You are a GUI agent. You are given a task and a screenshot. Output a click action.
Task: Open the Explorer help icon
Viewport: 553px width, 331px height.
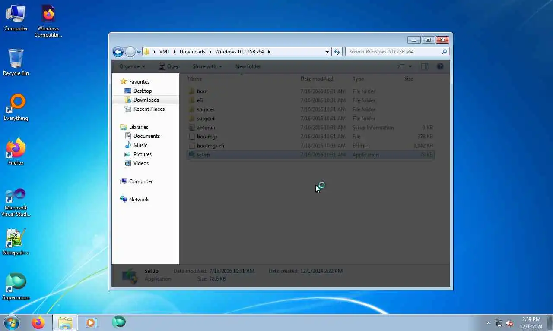point(440,66)
